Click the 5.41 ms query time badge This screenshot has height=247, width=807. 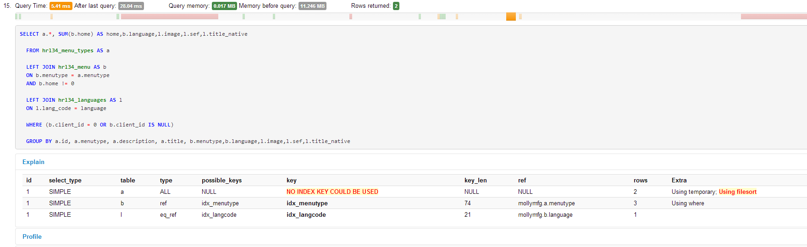[61, 6]
